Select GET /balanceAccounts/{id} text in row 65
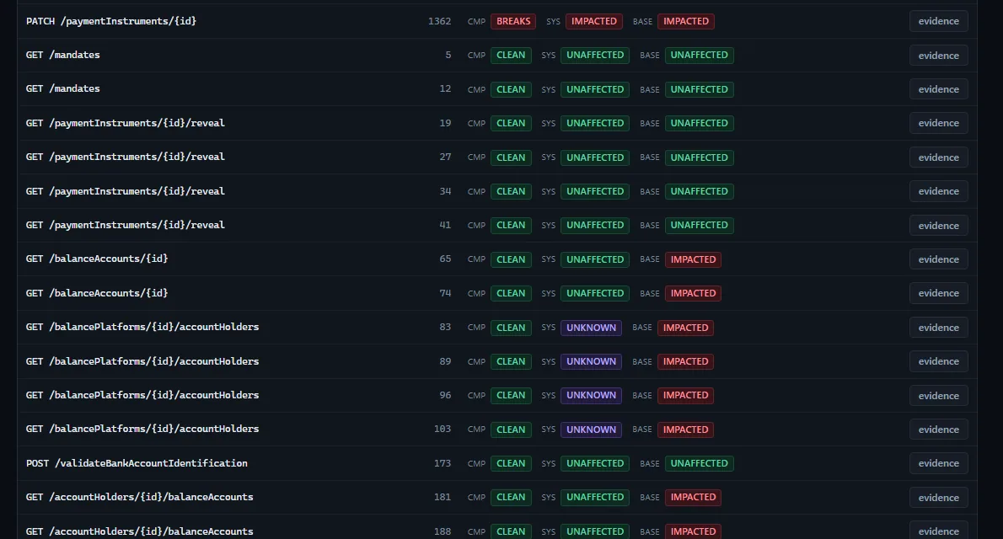The height and width of the screenshot is (539, 1003). pyautogui.click(x=97, y=259)
